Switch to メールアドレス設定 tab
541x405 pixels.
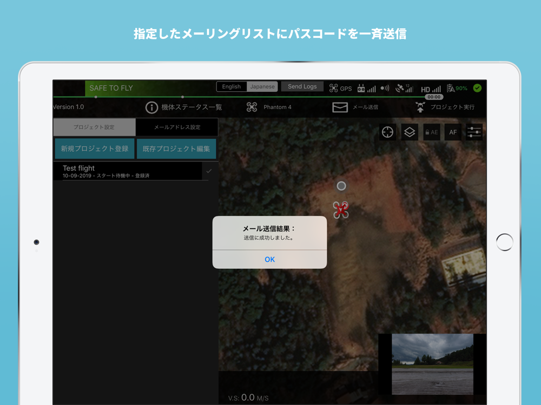[x=177, y=127]
